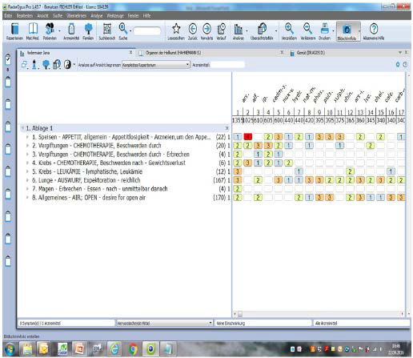Image resolution: width=413 pixels, height=358 pixels.
Task: Click 'Keine Einschränkung' in the status bar
Action: (263, 324)
